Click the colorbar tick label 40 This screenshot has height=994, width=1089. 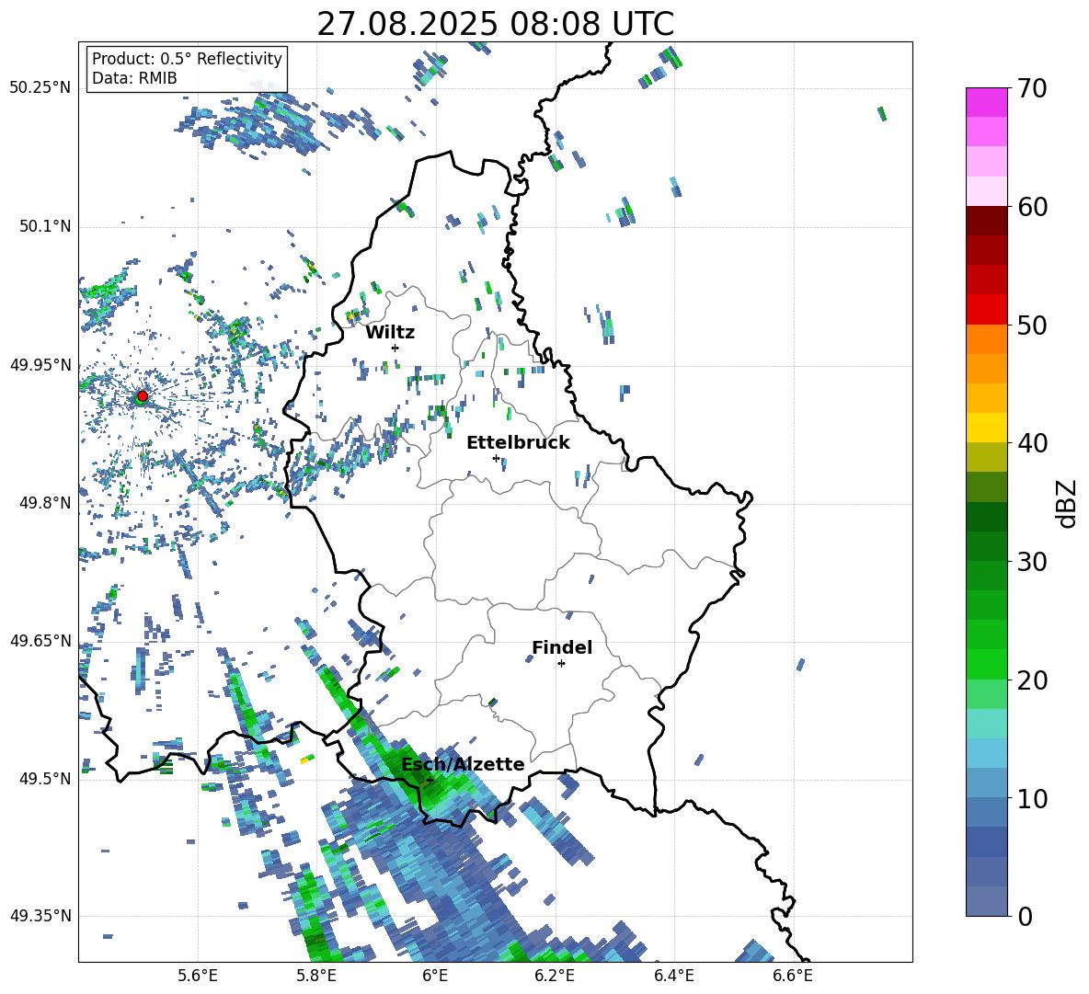[x=1032, y=443]
